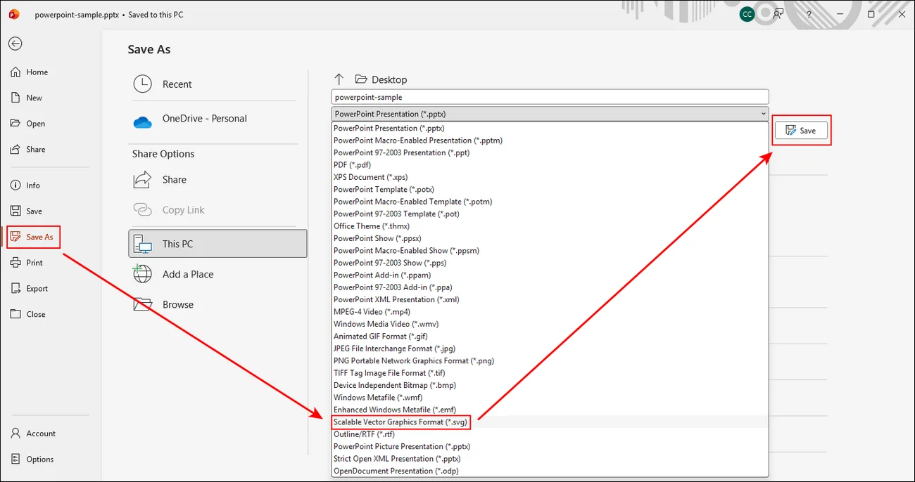Select PowerPoint Template (*.potx)
The height and width of the screenshot is (482, 915).
pos(550,189)
